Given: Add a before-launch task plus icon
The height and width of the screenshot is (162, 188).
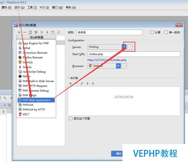Looking at the screenshot, I should coord(70,83).
